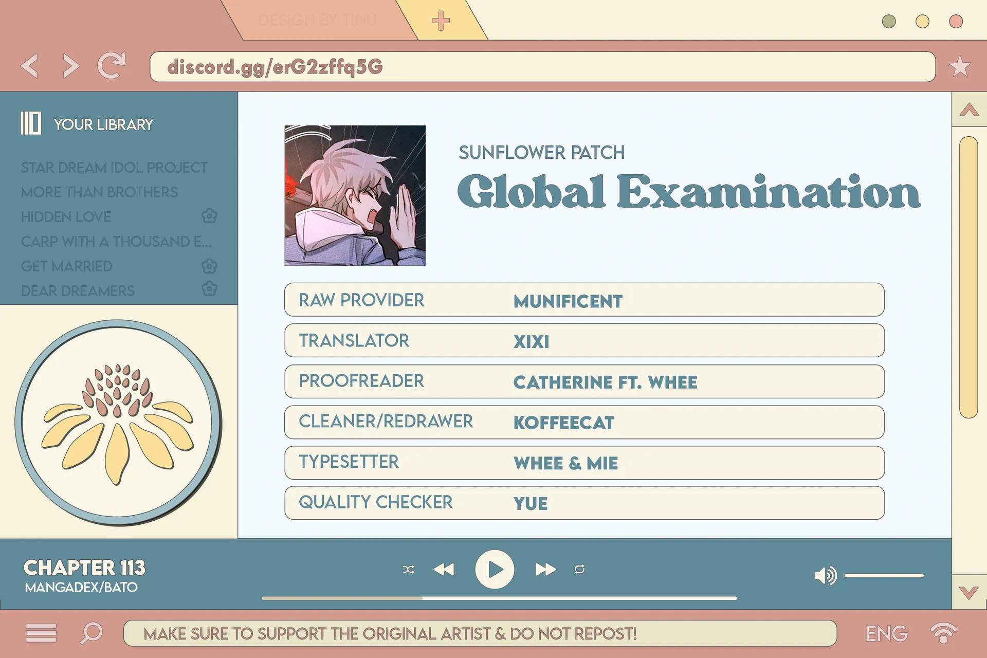Click the browser back arrow
The height and width of the screenshot is (658, 987).
pyautogui.click(x=30, y=66)
